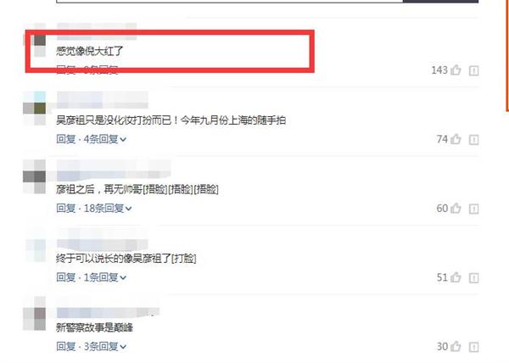This screenshot has width=509, height=363.
Task: Like the comment with 143 likes
Action: coord(456,70)
